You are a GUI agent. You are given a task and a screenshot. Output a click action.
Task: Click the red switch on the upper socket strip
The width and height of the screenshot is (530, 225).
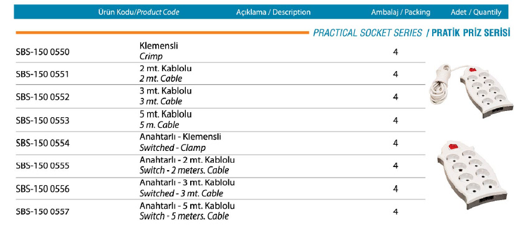tap(473, 70)
